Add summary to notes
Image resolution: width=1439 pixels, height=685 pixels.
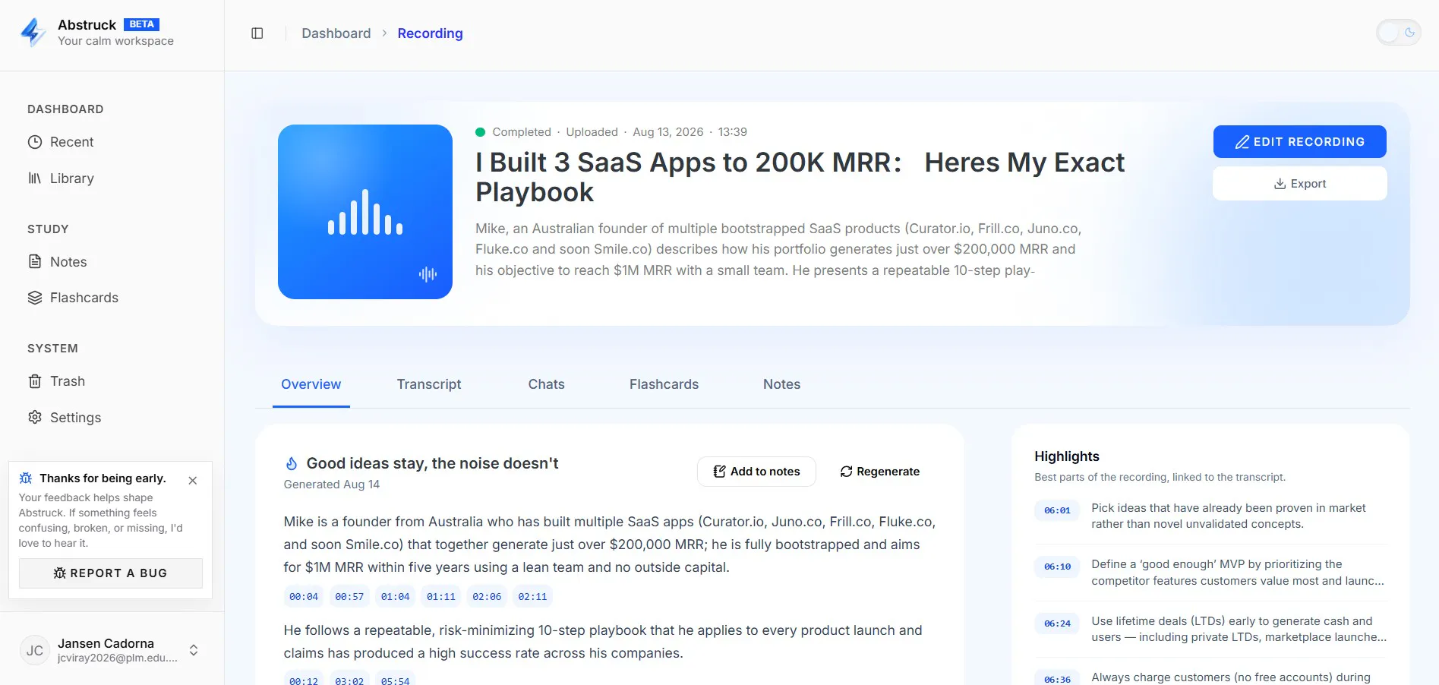756,472
